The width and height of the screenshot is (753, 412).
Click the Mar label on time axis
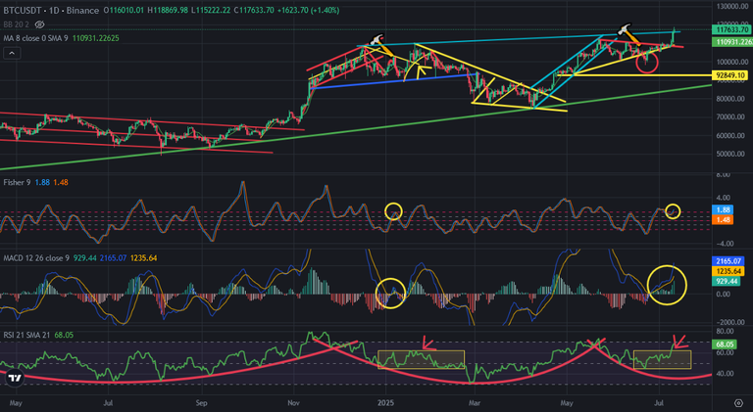click(475, 403)
